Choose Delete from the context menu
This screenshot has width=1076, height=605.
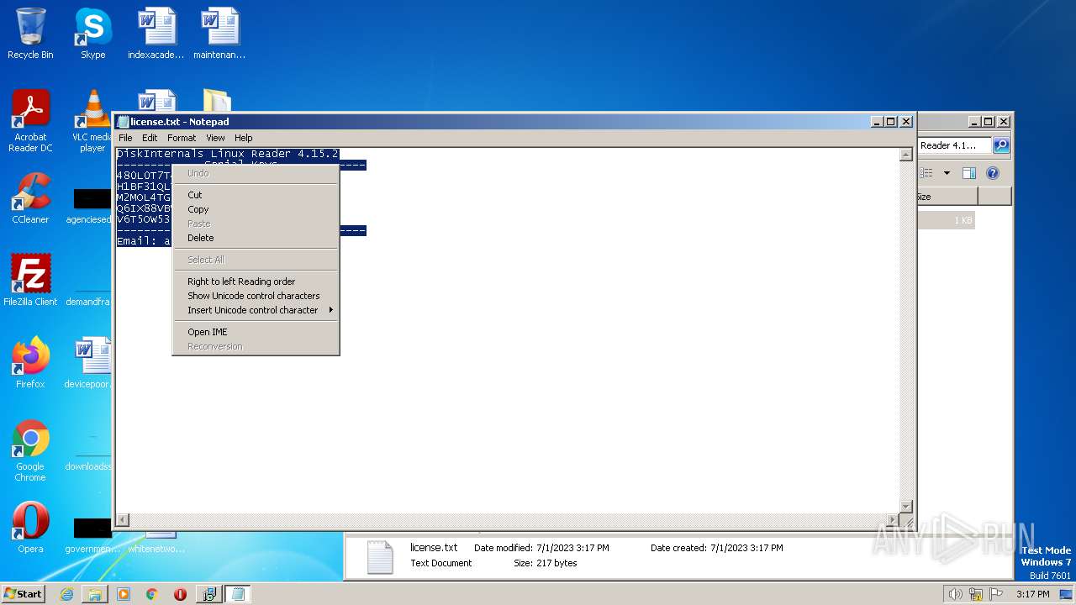[x=256, y=238]
